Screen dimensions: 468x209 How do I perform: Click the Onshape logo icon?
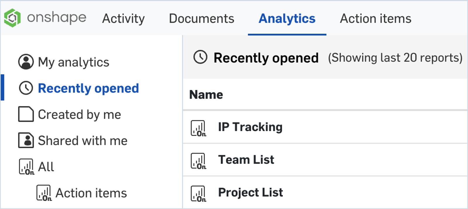click(12, 18)
